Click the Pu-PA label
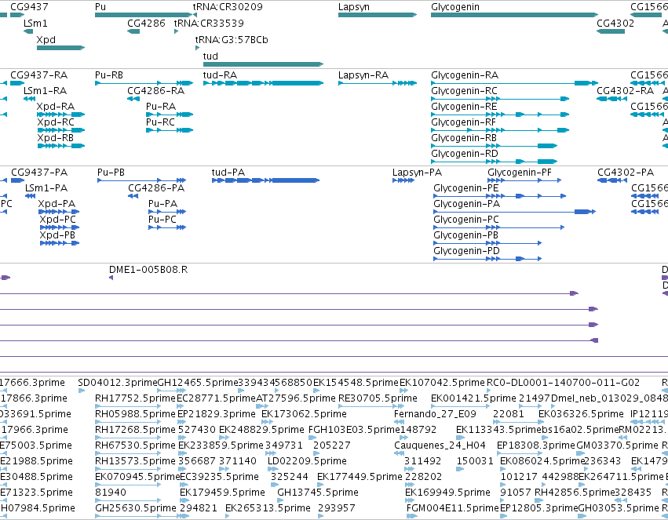 162,204
